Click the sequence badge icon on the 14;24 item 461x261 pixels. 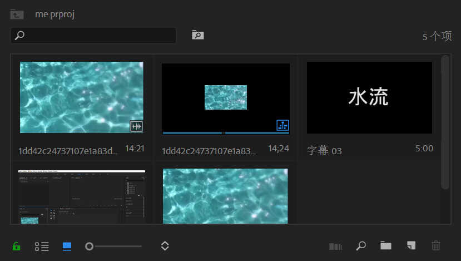[x=282, y=125]
